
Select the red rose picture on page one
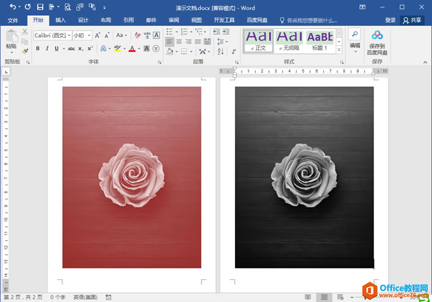coord(132,177)
